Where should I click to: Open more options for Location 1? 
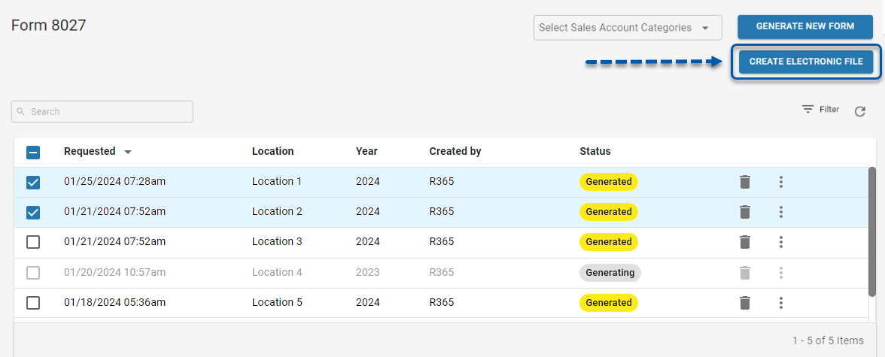click(x=781, y=182)
